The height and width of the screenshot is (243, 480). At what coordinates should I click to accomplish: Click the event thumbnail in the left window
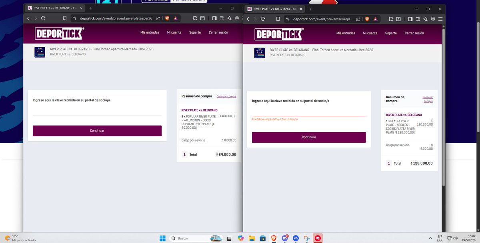(40, 52)
